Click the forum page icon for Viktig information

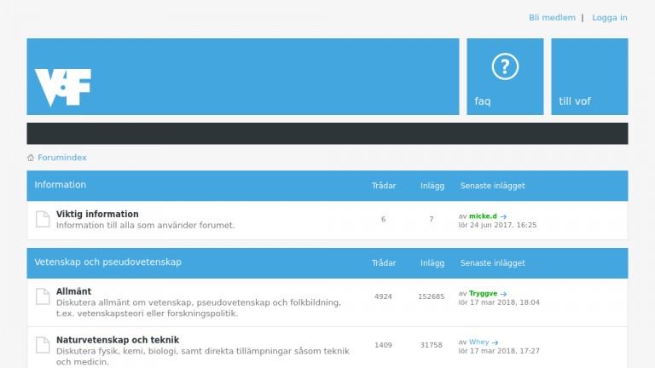click(43, 219)
